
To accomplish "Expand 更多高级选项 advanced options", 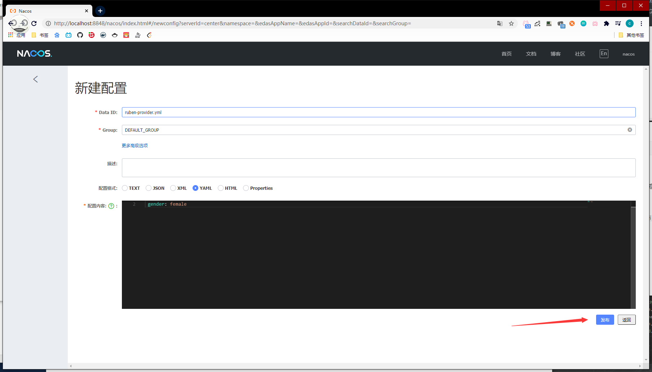I will [135, 146].
